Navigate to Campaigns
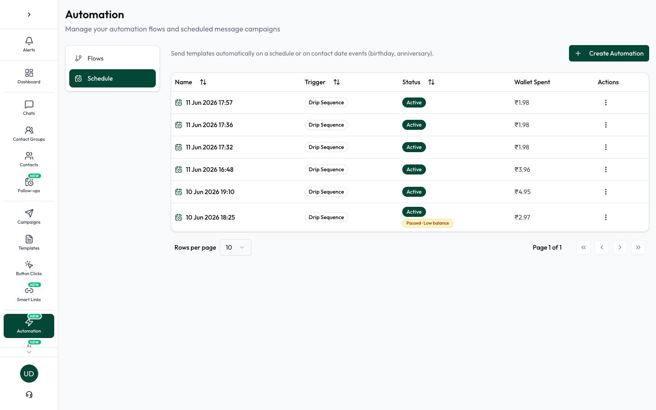The width and height of the screenshot is (656, 410). (x=29, y=216)
